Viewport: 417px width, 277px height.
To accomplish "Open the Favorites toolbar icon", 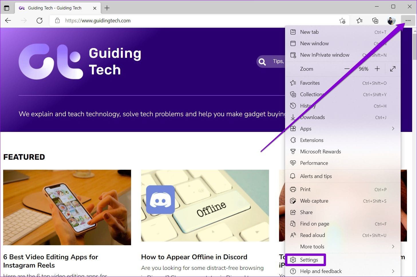I will coord(359,21).
